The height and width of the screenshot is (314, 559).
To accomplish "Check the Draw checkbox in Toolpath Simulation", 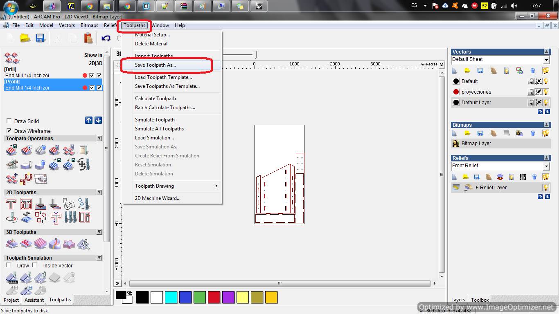I will [8, 265].
